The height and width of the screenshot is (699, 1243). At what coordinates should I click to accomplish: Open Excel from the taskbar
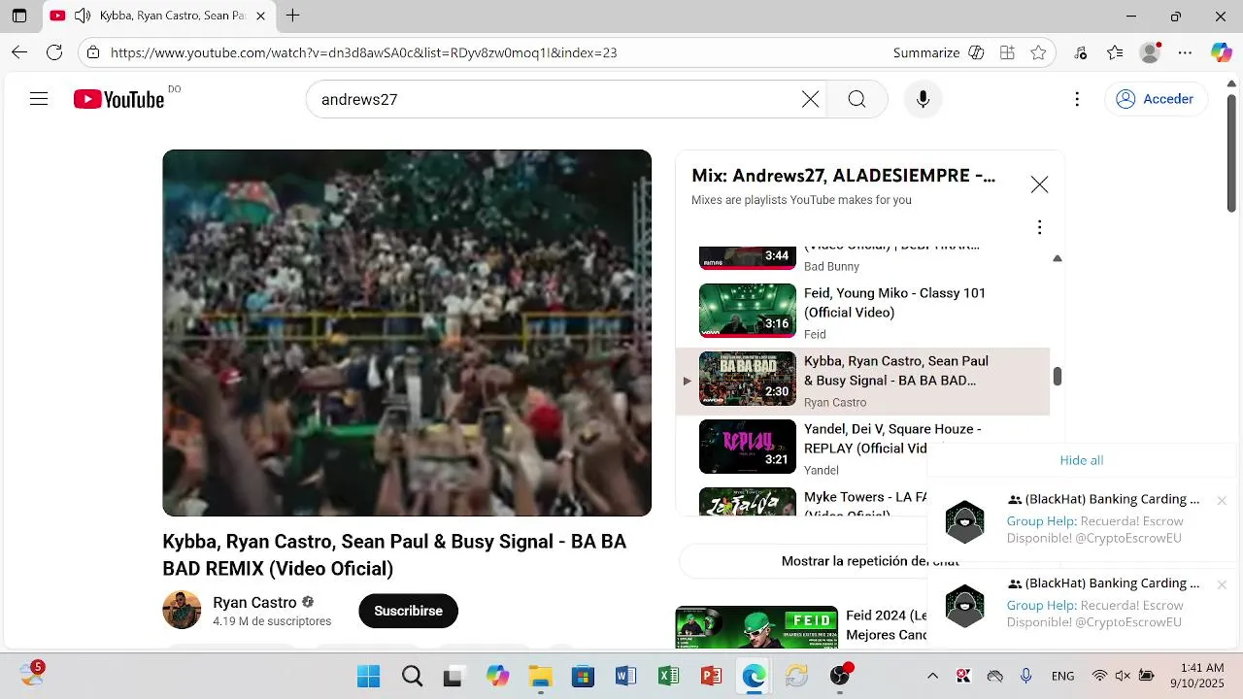(x=668, y=676)
